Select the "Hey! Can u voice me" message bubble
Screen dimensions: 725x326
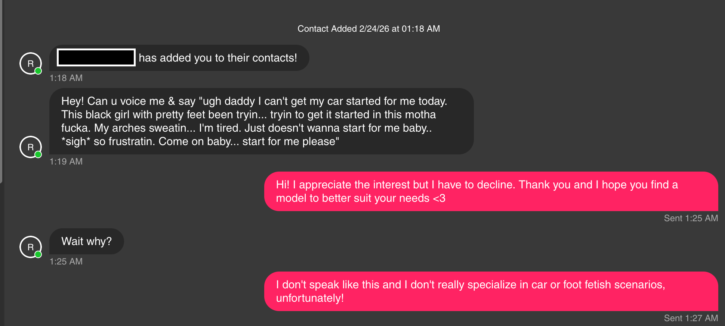pyautogui.click(x=261, y=121)
